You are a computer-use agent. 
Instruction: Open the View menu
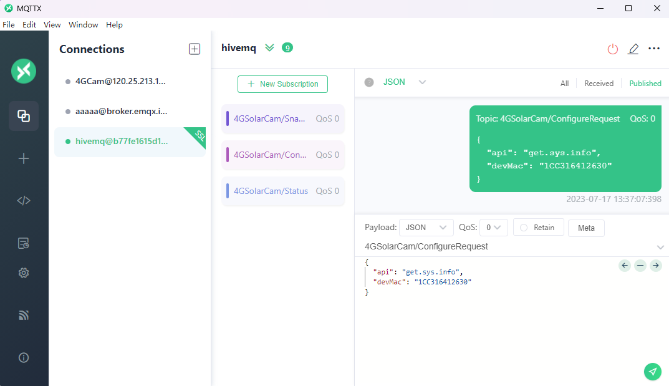click(x=52, y=25)
